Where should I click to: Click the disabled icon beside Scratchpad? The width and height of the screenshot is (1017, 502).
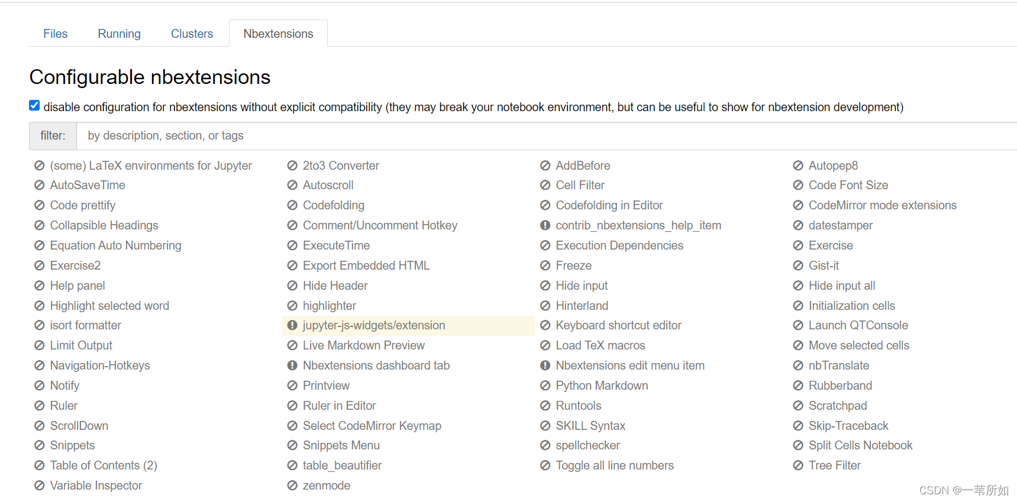click(x=798, y=406)
